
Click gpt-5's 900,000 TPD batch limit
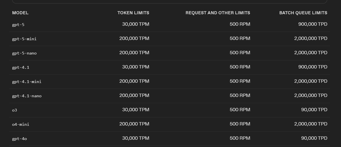pos(313,24)
